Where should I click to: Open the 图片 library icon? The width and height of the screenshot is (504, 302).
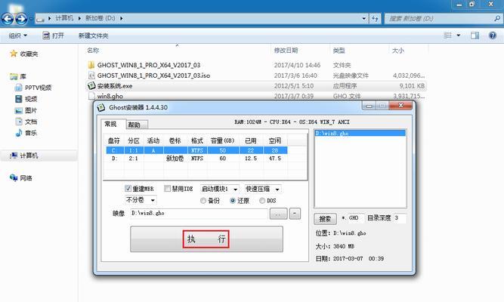[19, 110]
